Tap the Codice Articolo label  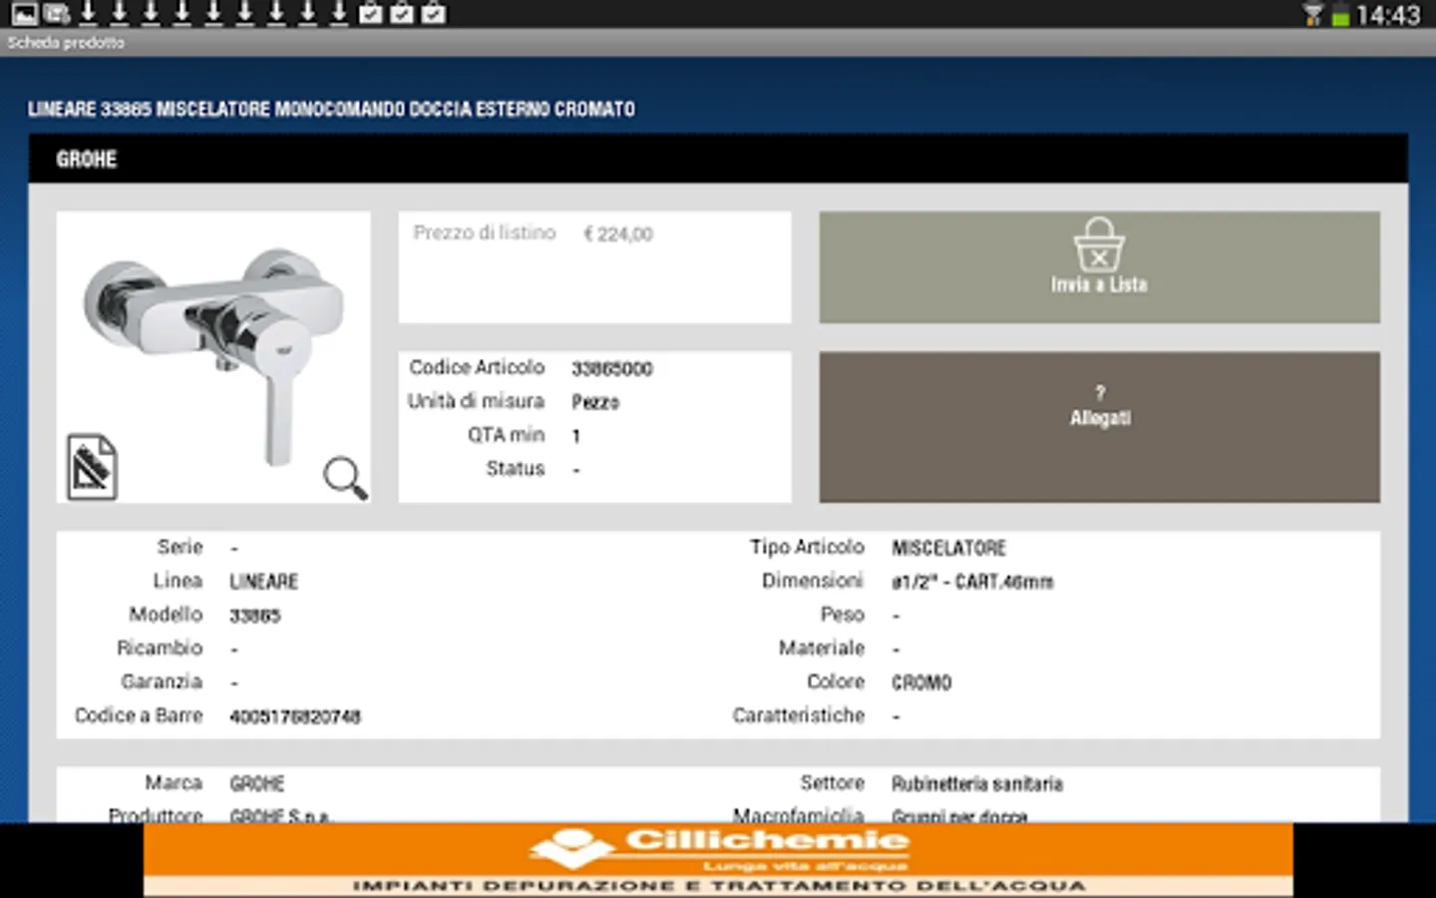(477, 367)
